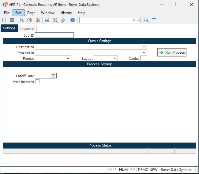Screen dimensions: 199x174
Task: Click into the Job ID field
Action: [54, 35]
